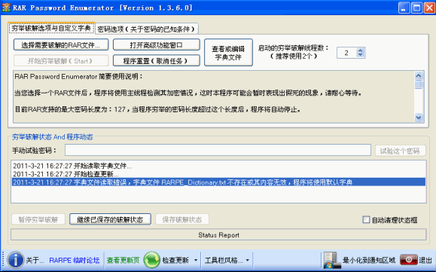Close the RAR Password Enumerator window
The width and height of the screenshot is (436, 272).
click(x=429, y=8)
